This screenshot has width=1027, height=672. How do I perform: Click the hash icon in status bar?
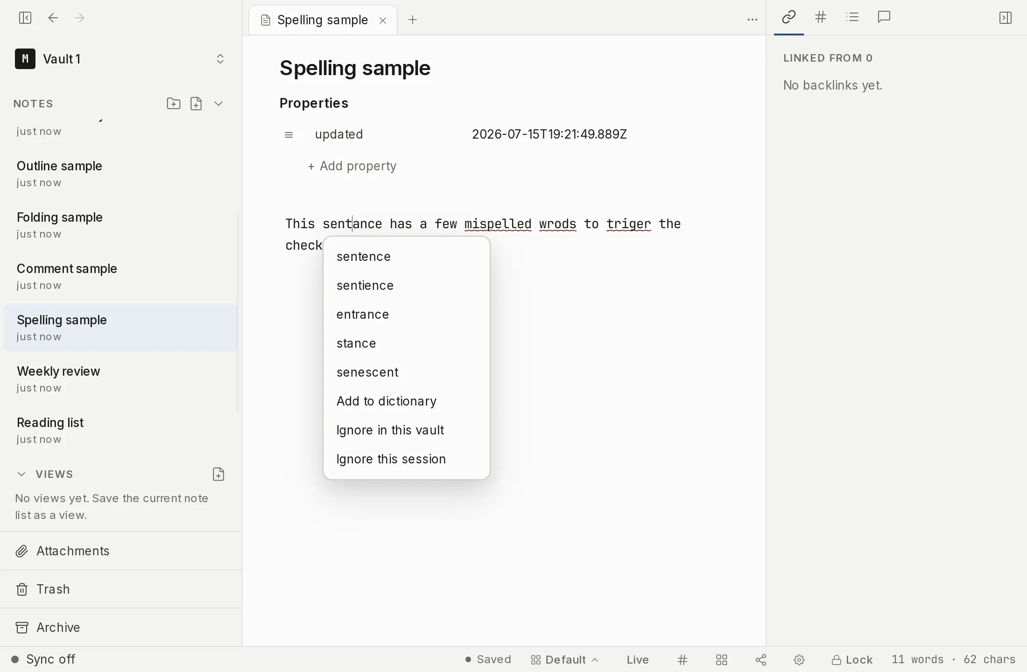(682, 660)
